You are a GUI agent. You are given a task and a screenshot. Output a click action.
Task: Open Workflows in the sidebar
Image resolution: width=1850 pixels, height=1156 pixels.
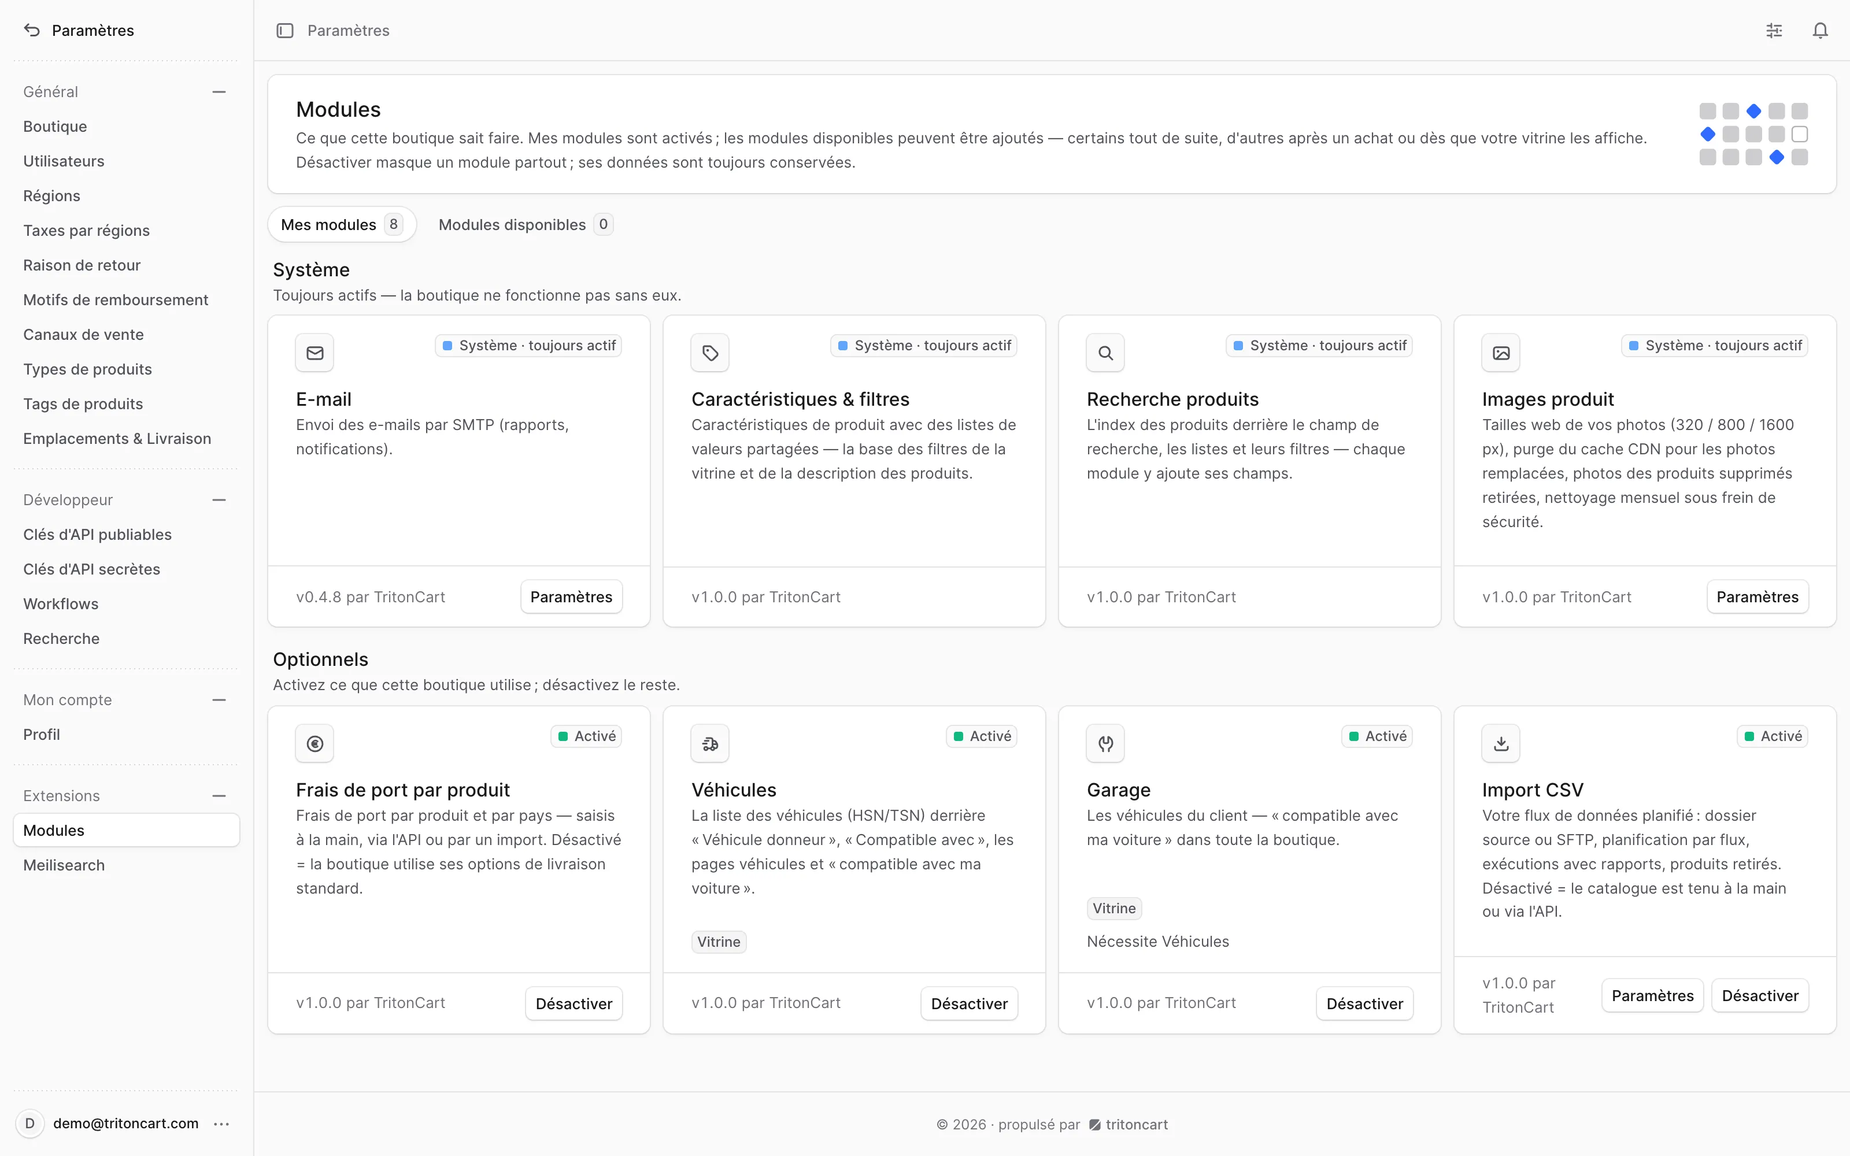(x=126, y=604)
